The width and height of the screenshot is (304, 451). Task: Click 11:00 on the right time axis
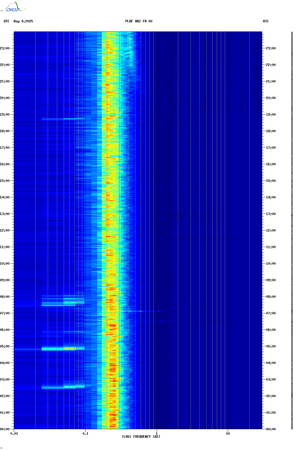(271, 247)
